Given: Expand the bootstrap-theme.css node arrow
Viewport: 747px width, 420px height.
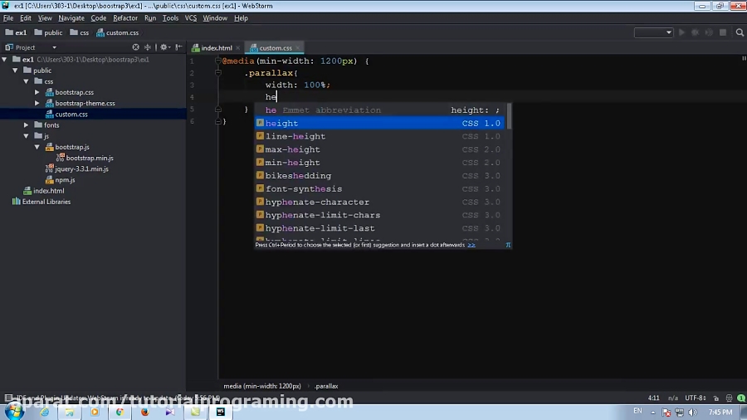Looking at the screenshot, I should point(37,103).
